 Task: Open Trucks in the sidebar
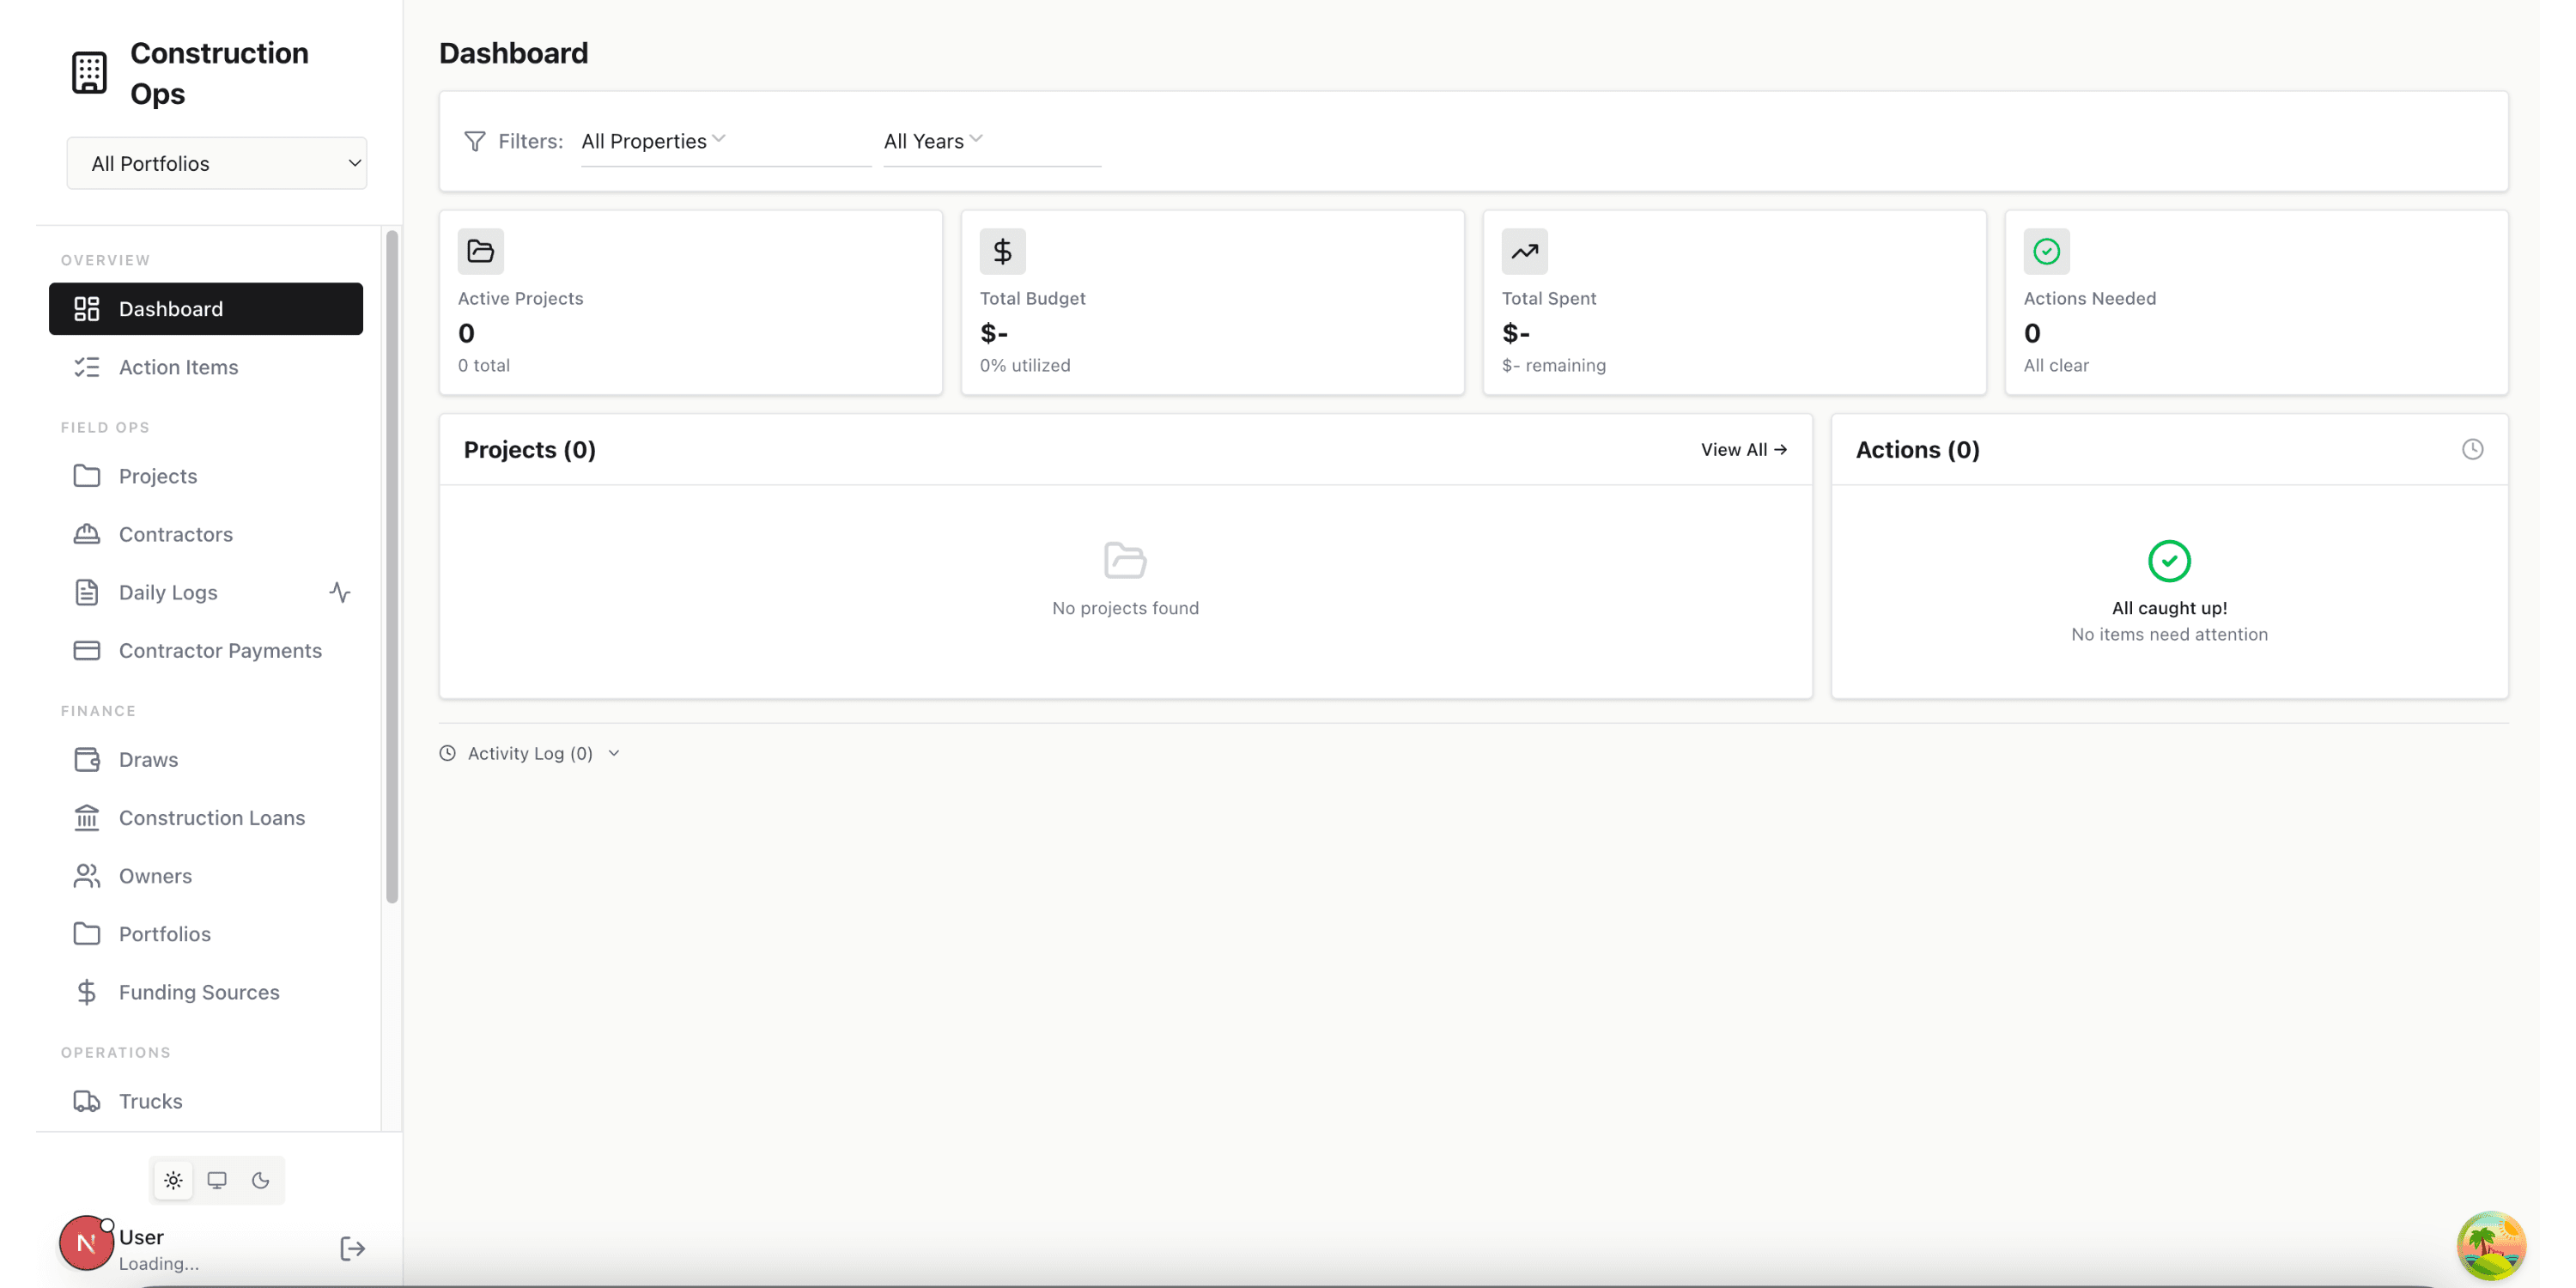206,1100
